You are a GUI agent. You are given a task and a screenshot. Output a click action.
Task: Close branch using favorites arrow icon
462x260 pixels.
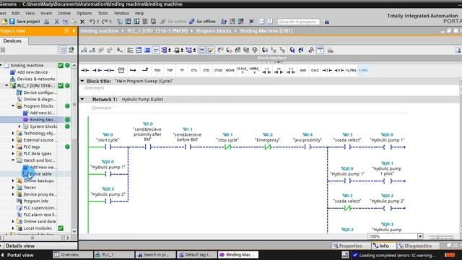click(145, 71)
